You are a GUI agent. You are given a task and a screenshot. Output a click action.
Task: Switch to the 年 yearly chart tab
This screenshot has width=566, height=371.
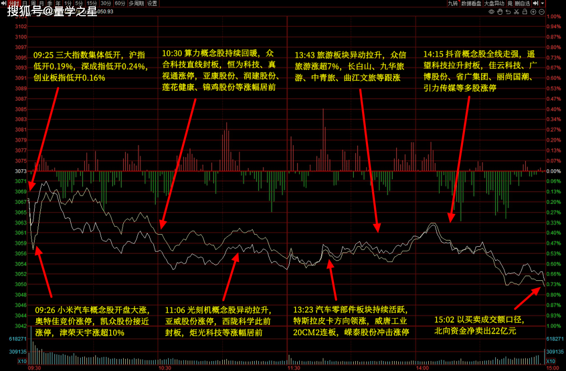[58, 3]
